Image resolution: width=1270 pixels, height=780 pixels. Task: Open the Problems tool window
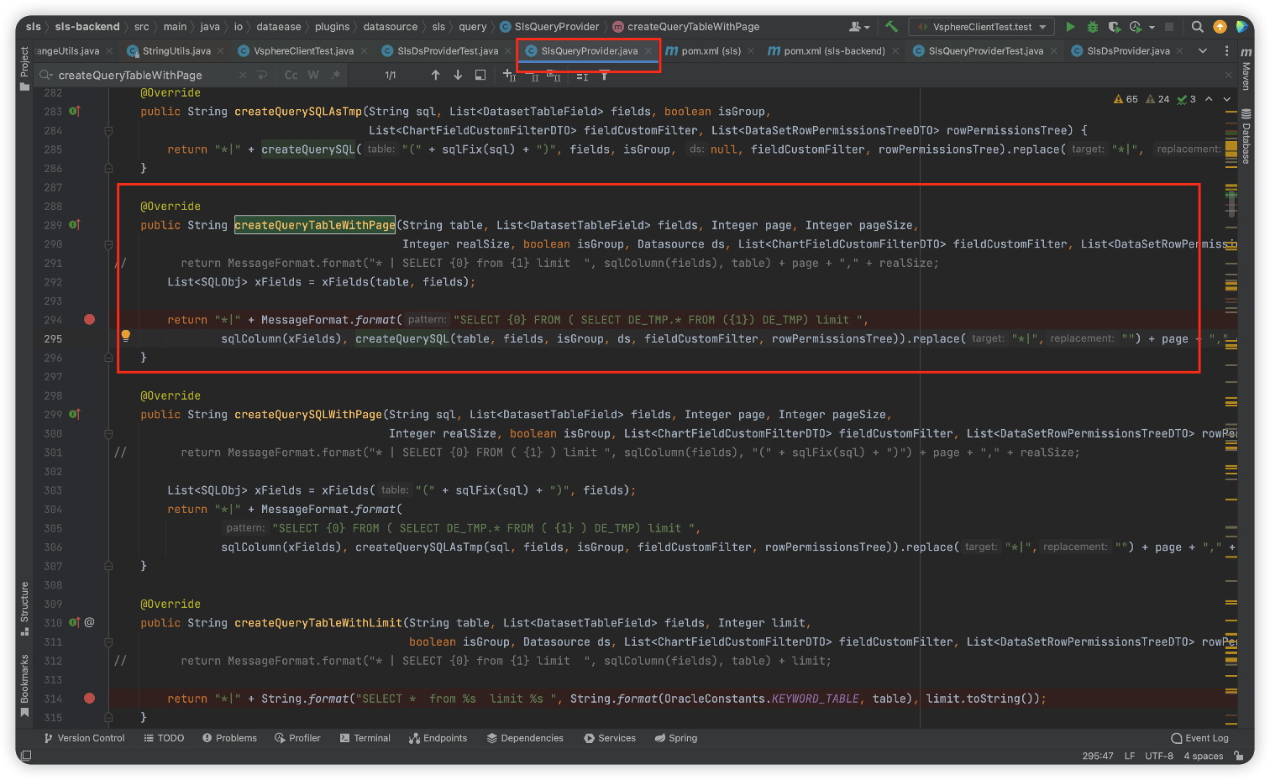(229, 738)
